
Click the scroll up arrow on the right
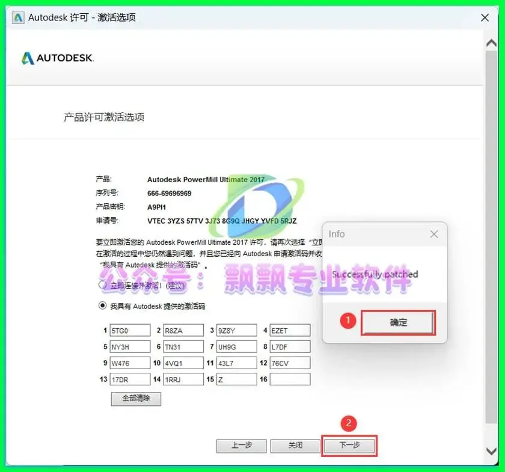coord(492,43)
